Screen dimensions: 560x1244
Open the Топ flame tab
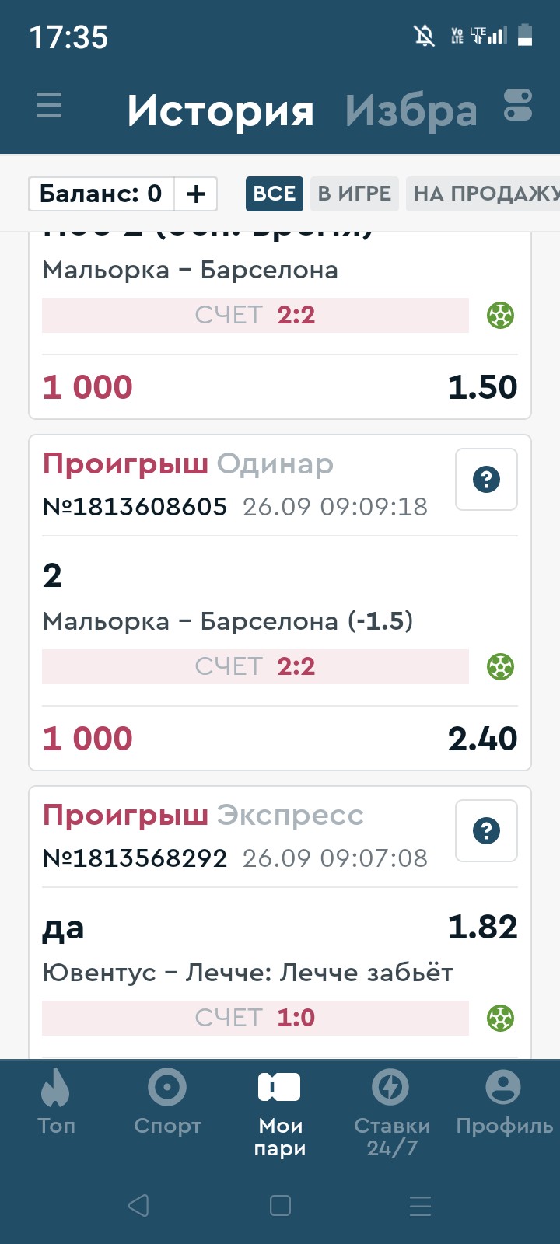(x=56, y=1099)
